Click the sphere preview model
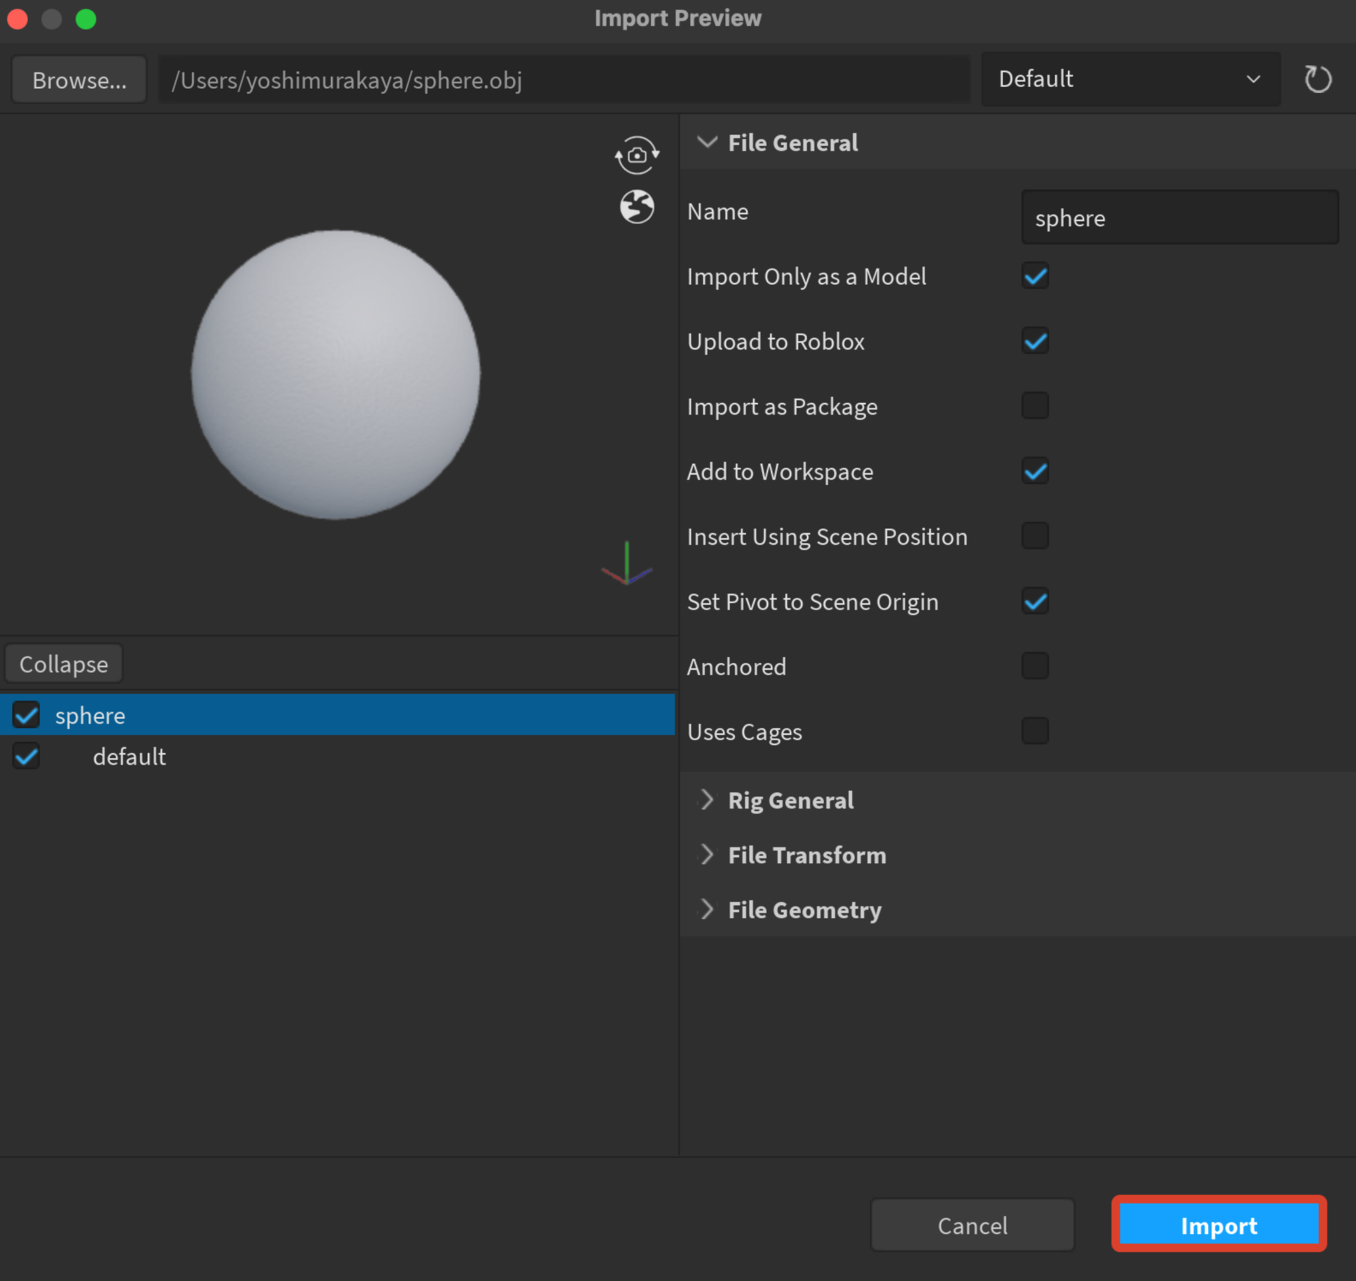1356x1281 pixels. coord(335,374)
